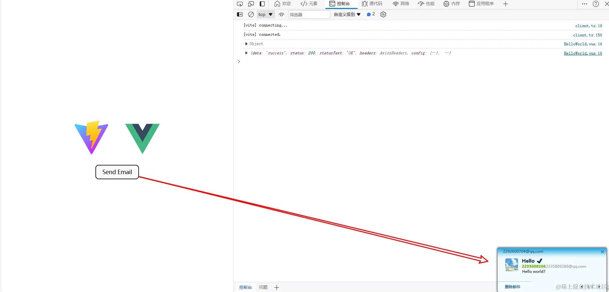Show next mail with right arrow in notification
The width and height of the screenshot is (609, 292).
click(599, 287)
